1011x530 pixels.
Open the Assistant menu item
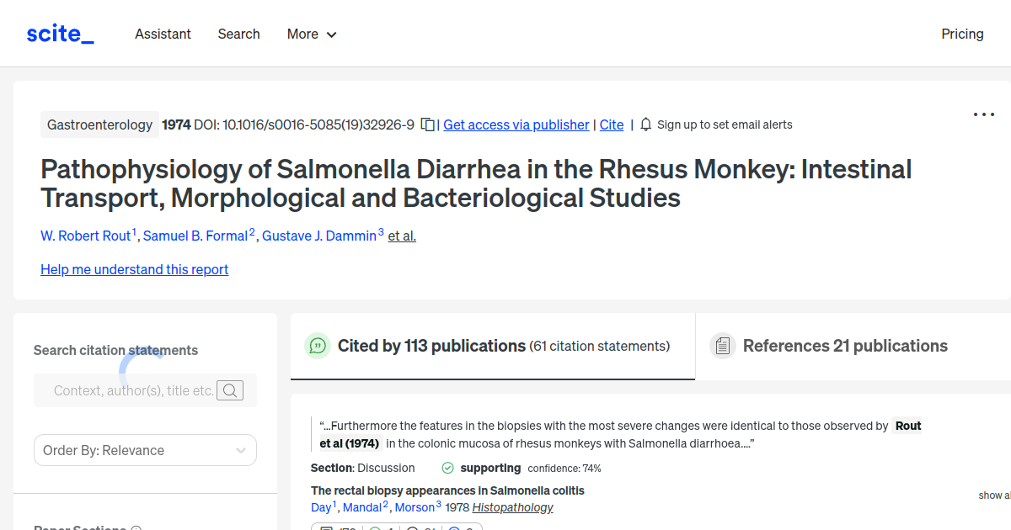click(x=163, y=34)
